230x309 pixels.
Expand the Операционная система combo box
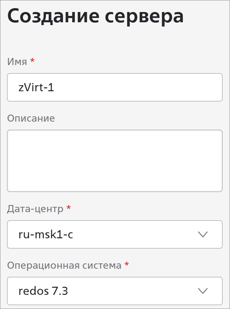(x=115, y=291)
